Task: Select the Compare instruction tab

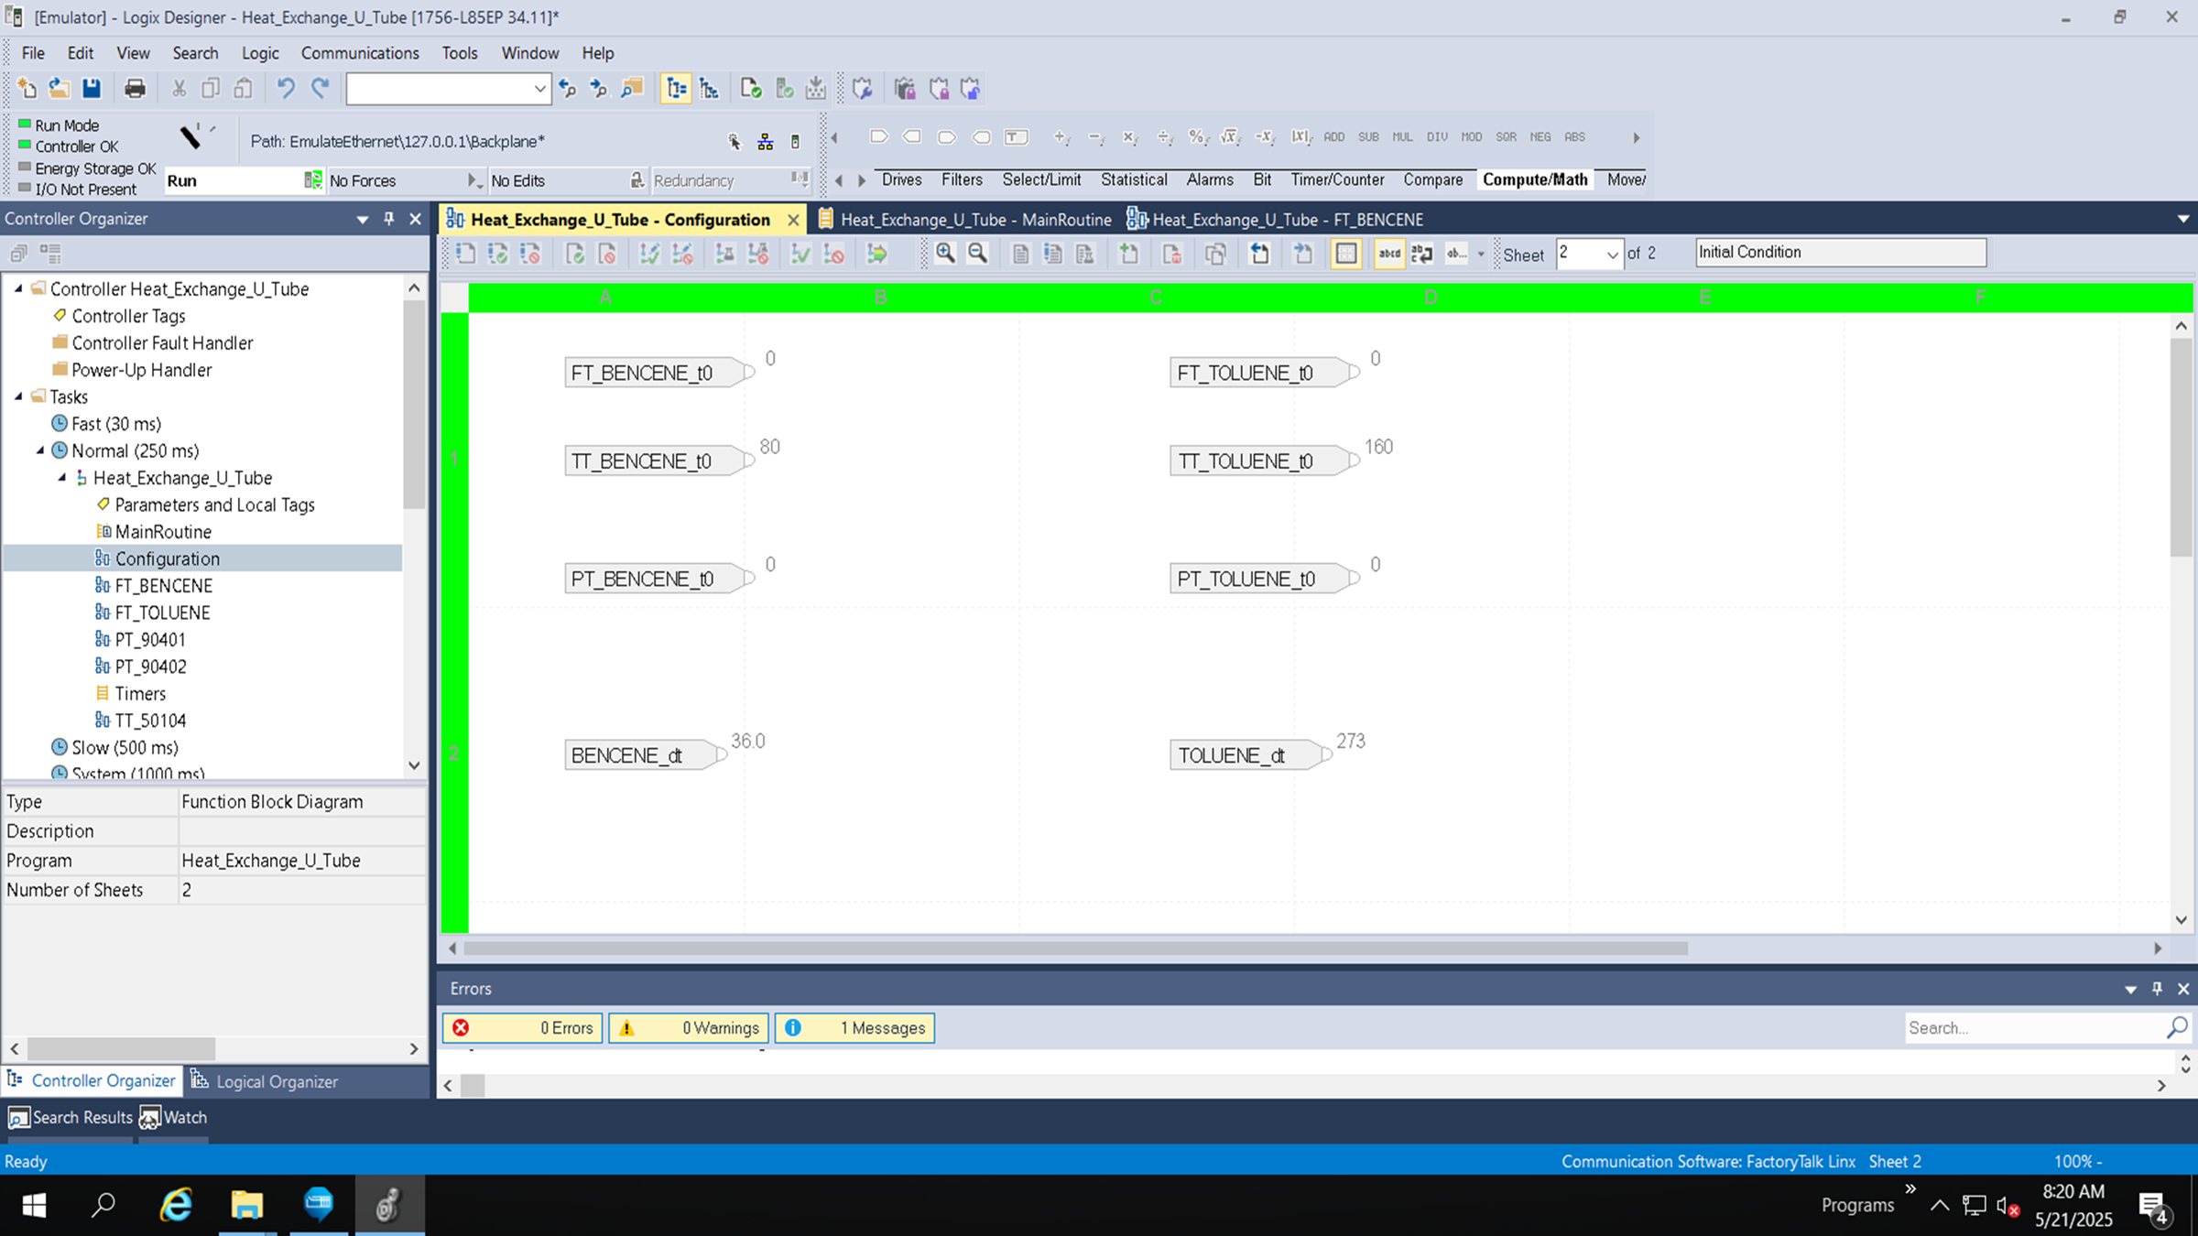Action: coord(1433,180)
